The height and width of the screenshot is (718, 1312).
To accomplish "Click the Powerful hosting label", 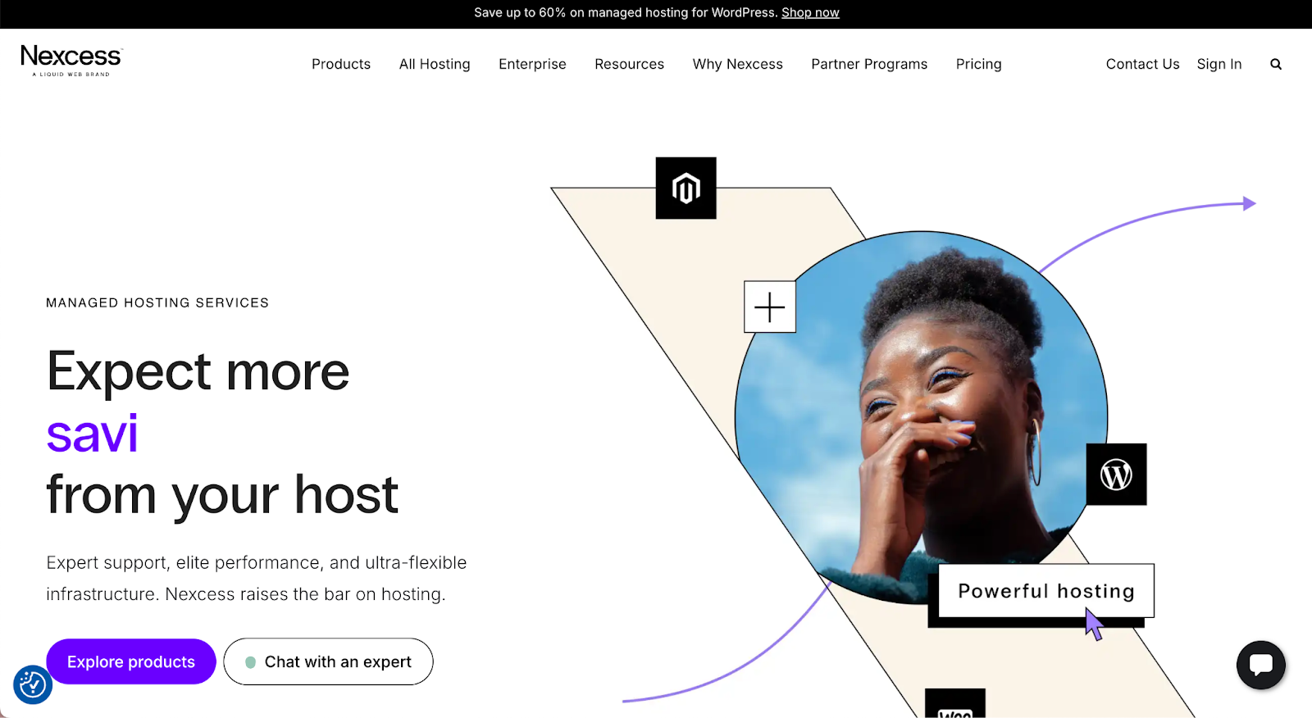I will click(1046, 591).
